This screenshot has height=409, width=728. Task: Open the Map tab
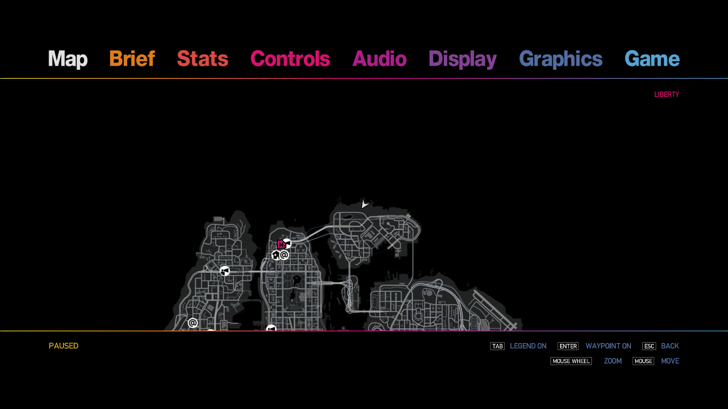(x=68, y=59)
